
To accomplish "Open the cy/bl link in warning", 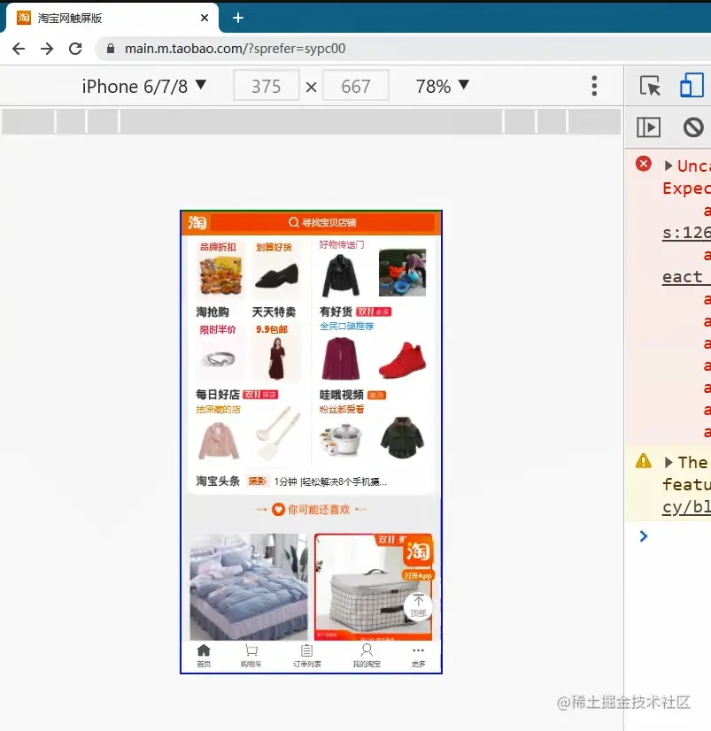I will coord(686,507).
